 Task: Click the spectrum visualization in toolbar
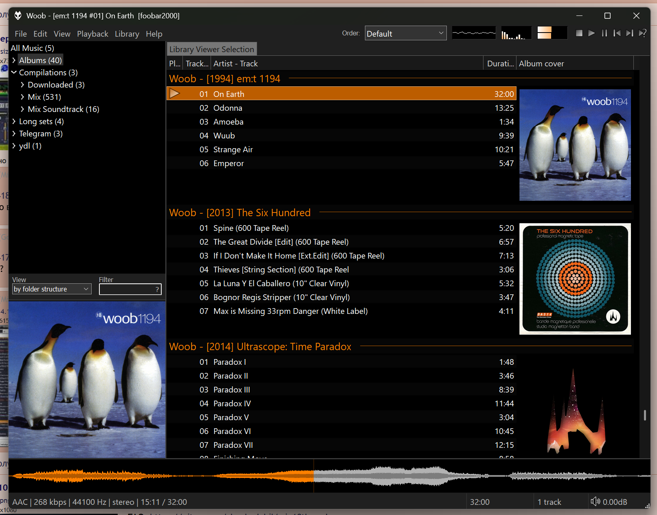coord(516,33)
